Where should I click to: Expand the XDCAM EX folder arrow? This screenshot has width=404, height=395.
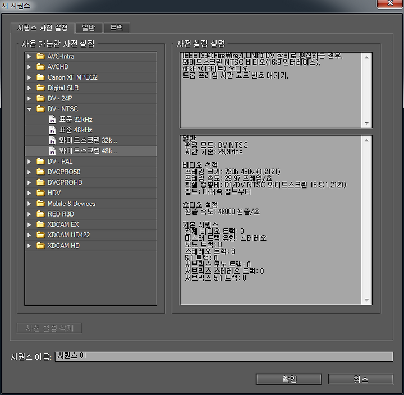click(29, 224)
